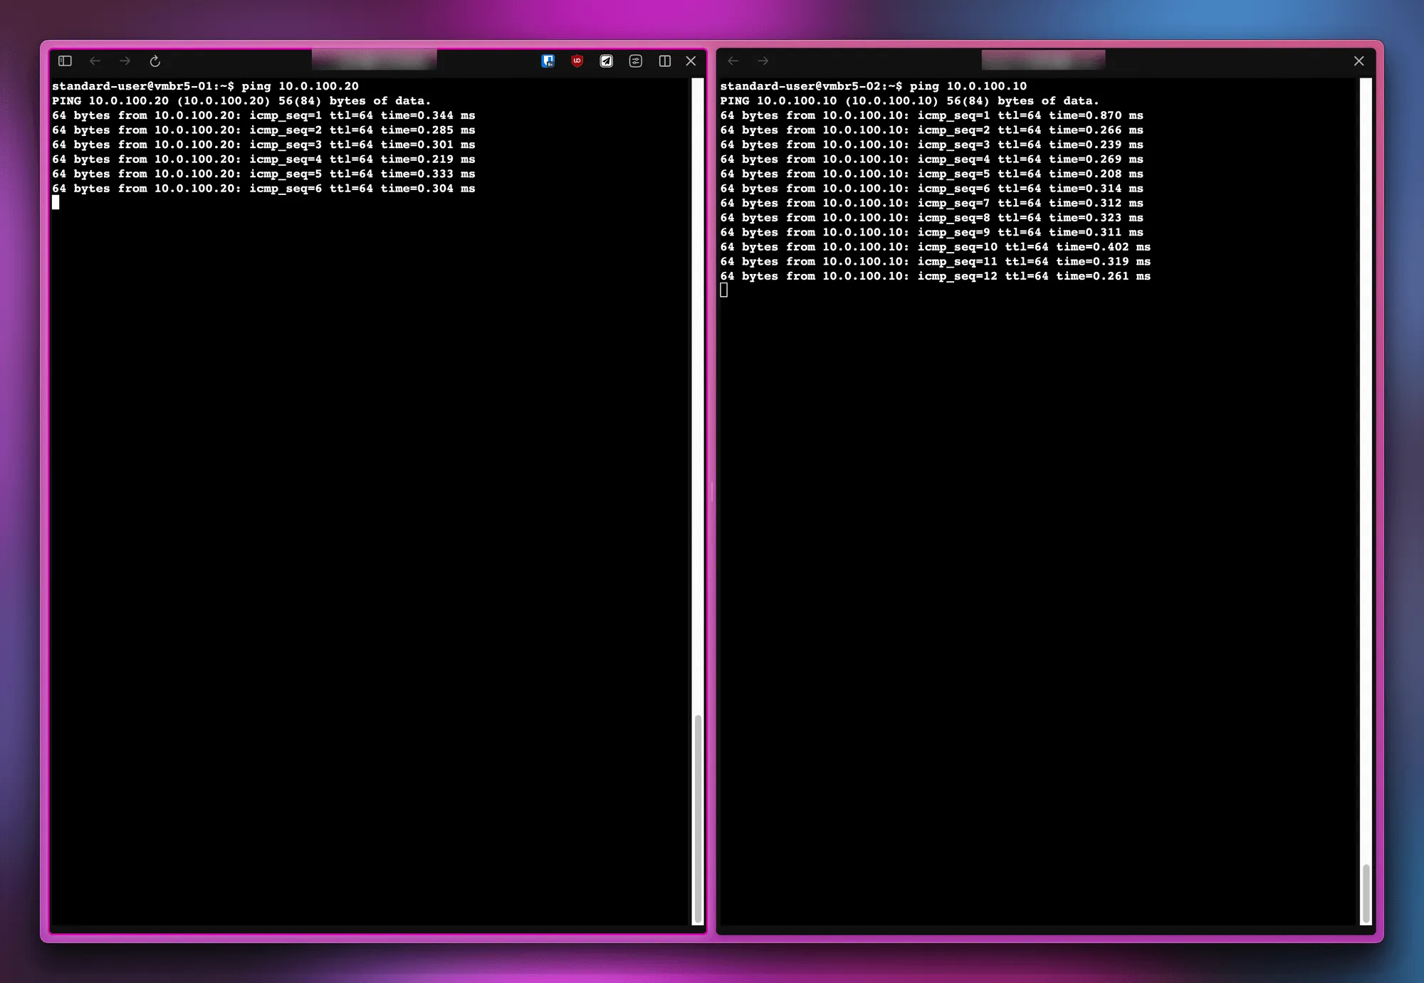
Task: Select the PING 10.0.100.10 header line
Action: [x=909, y=100]
